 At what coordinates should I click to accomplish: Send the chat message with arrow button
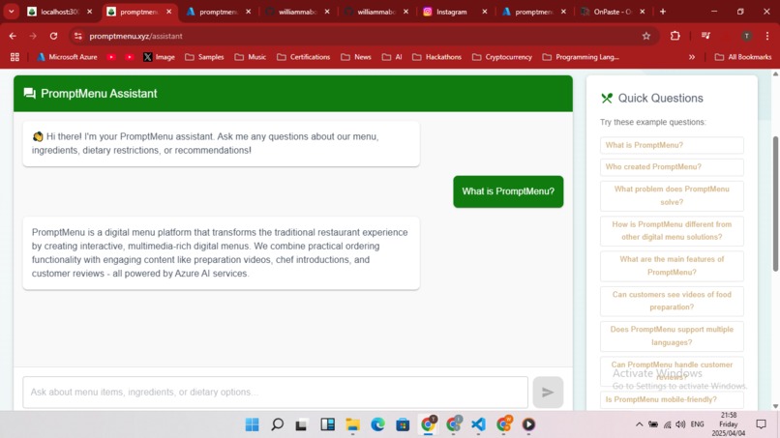[x=548, y=393]
